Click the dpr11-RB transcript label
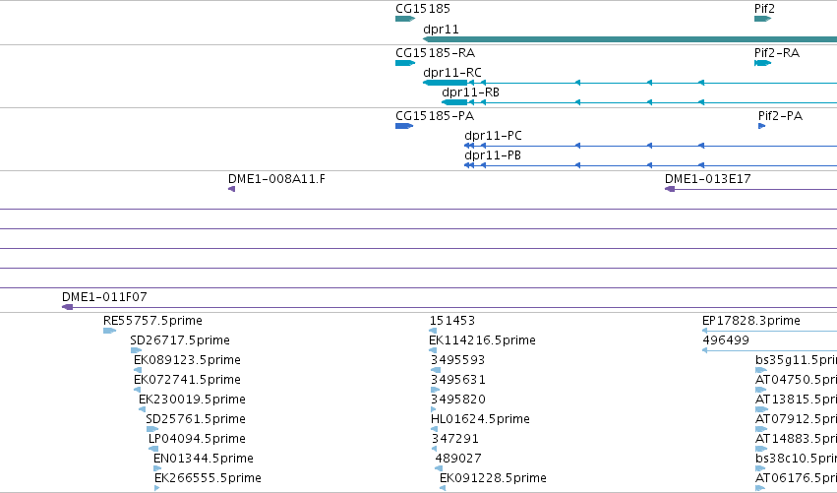Viewport: 837px width, 493px height. 471,92
